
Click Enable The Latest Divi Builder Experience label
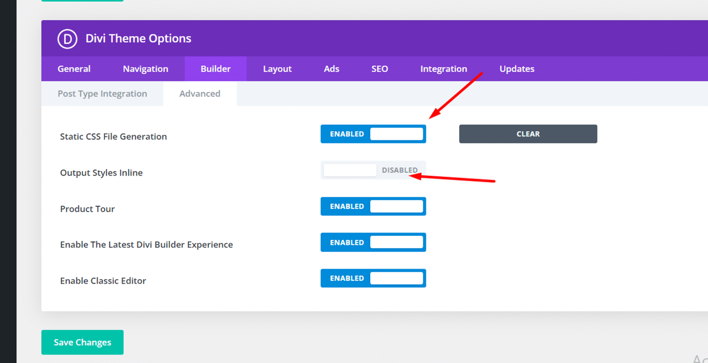click(x=146, y=245)
